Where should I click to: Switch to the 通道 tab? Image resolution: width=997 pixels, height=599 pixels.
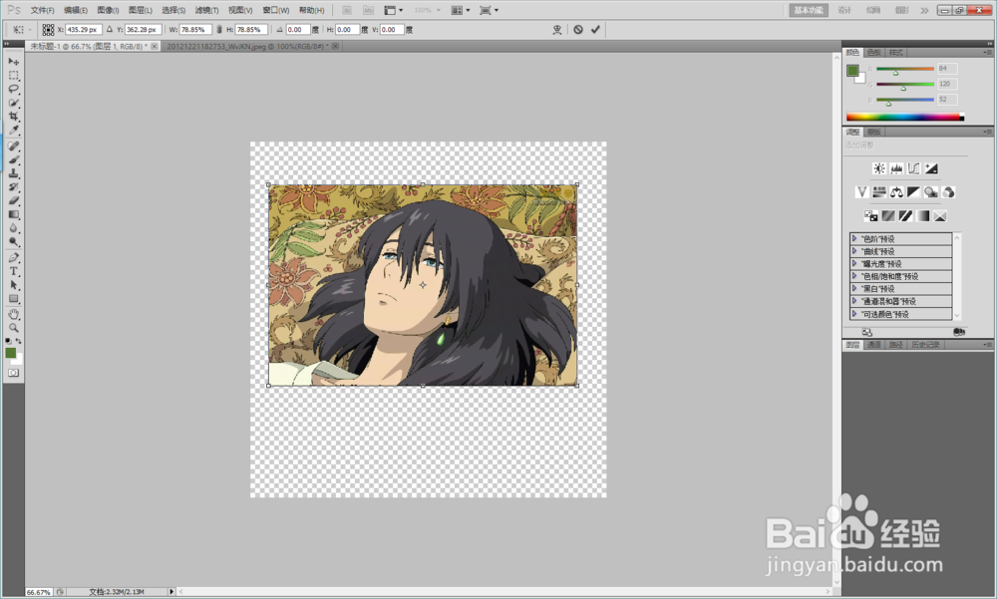click(873, 345)
